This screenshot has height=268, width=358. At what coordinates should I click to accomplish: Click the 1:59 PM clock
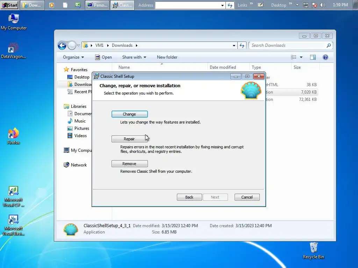pyautogui.click(x=340, y=5)
